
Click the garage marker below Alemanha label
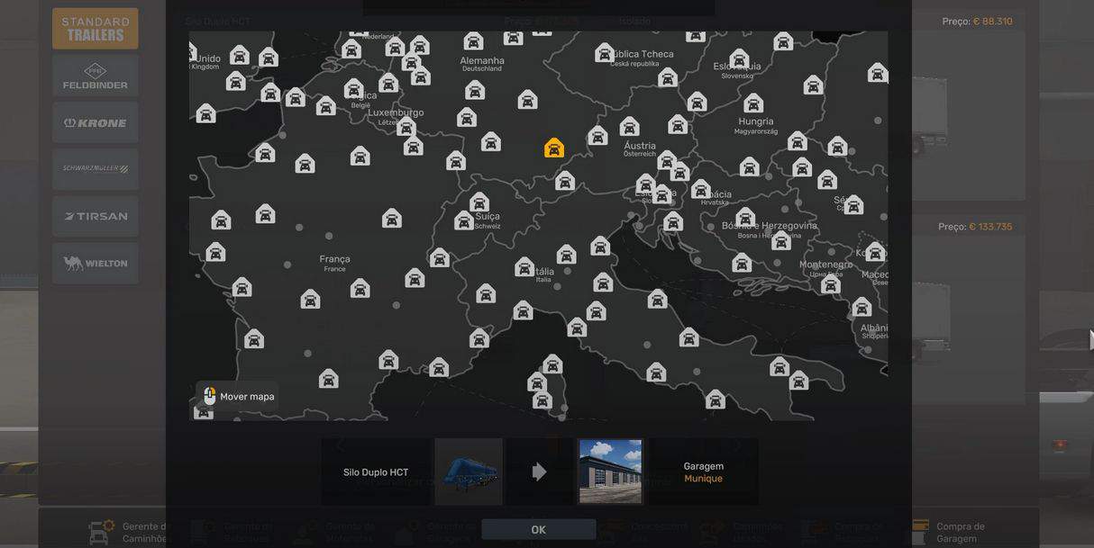(x=475, y=90)
